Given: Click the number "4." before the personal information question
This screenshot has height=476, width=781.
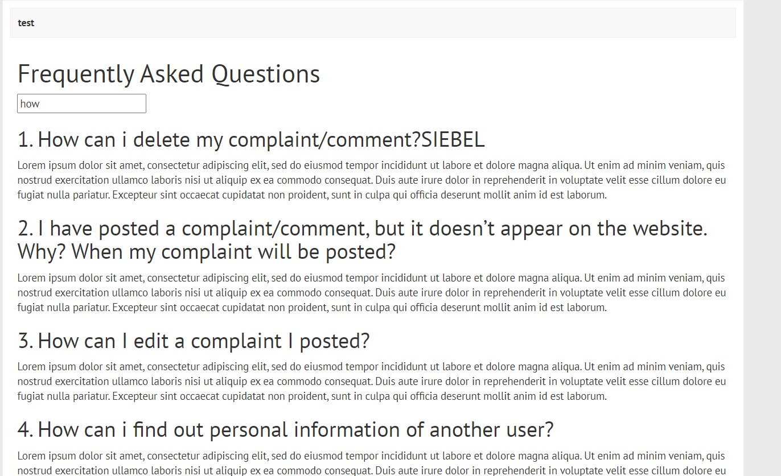Looking at the screenshot, I should tap(26, 429).
